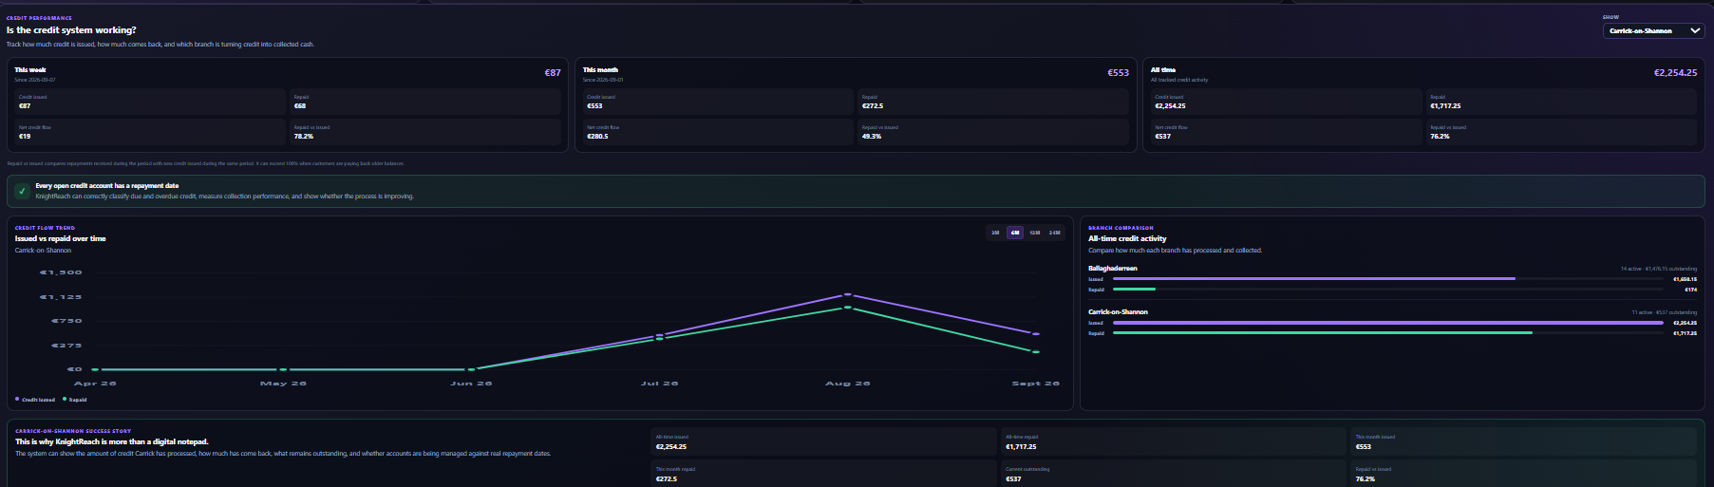Click success story This month repaid €272.5 tile
This screenshot has width=1714, height=487.
coord(823,474)
